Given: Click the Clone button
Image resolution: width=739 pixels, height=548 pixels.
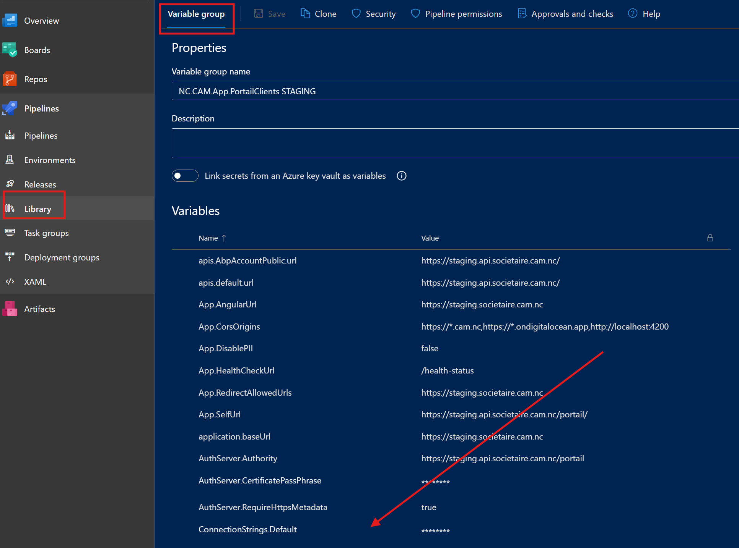Looking at the screenshot, I should point(319,14).
